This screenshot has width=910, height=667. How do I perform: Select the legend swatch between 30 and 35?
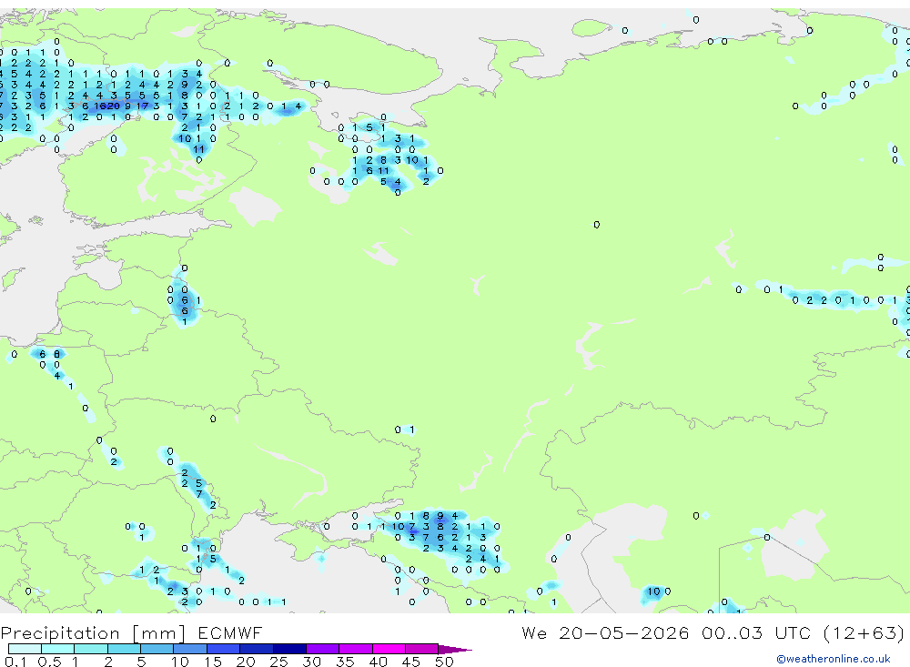point(322,649)
